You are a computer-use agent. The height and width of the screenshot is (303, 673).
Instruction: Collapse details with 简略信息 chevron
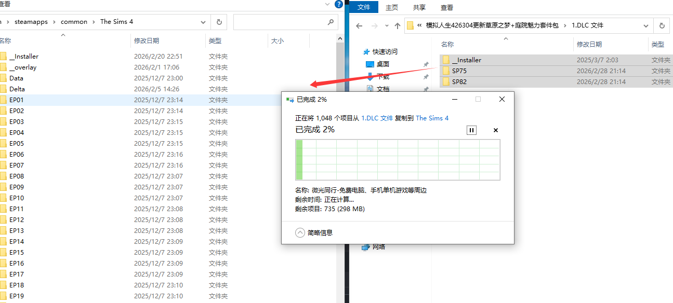[x=300, y=233]
